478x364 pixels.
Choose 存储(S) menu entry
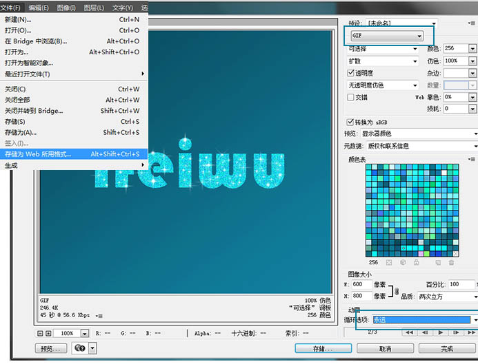point(74,122)
